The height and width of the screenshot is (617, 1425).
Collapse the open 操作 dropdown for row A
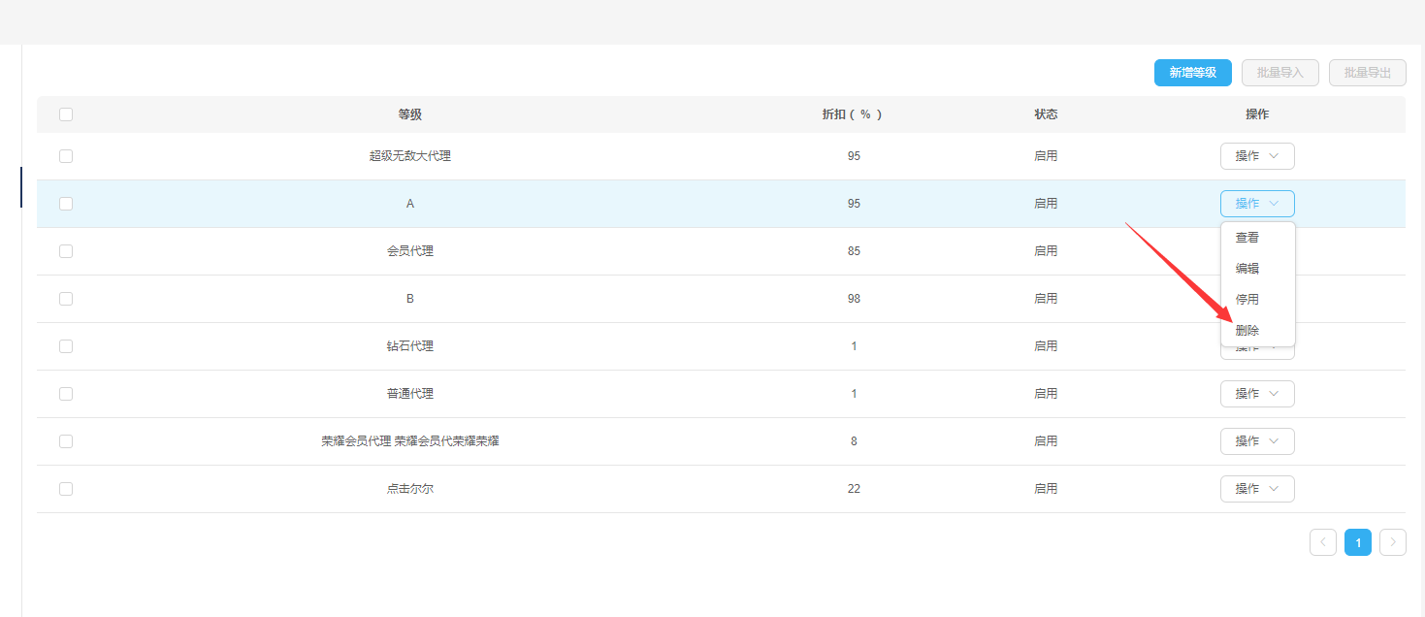[1257, 204]
